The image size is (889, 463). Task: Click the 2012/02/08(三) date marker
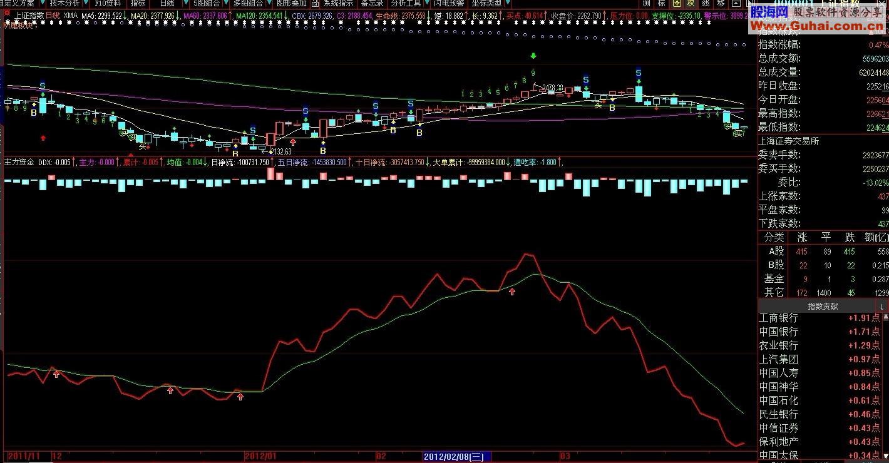[457, 457]
